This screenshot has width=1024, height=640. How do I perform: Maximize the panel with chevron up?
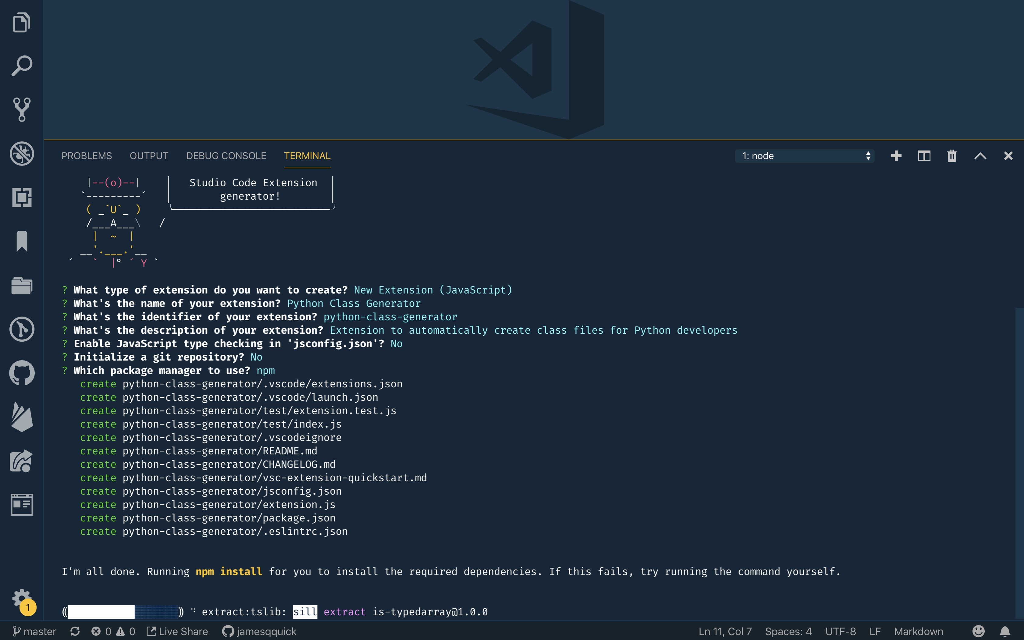pos(980,156)
